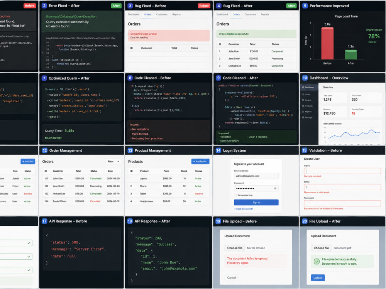Click the Tablet product name
386x289 pixels.
[143, 194]
